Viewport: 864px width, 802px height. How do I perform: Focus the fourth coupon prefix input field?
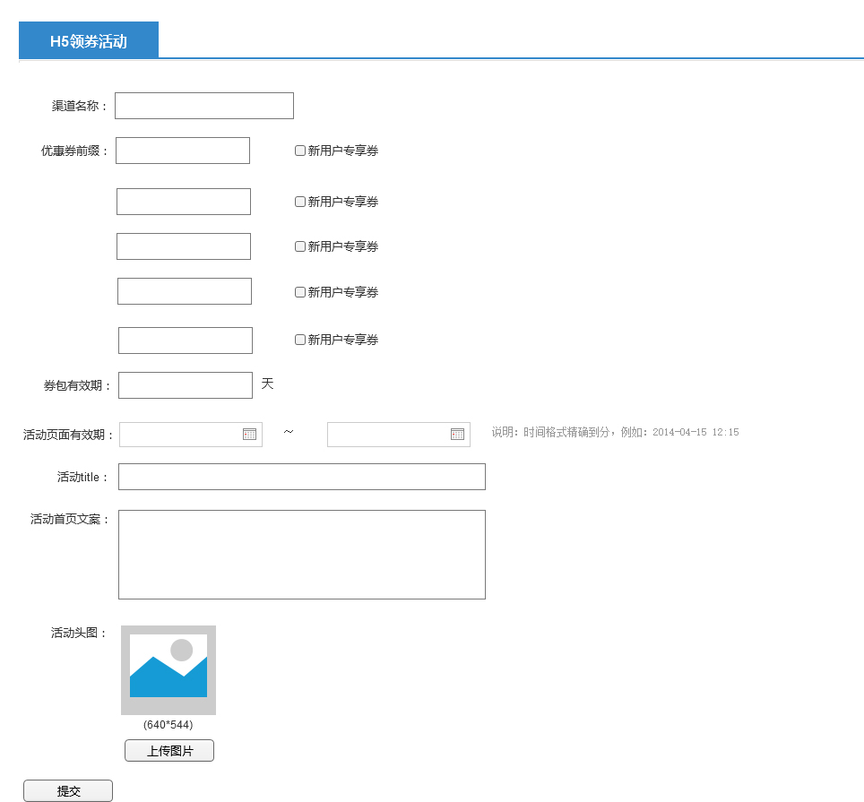[x=185, y=291]
